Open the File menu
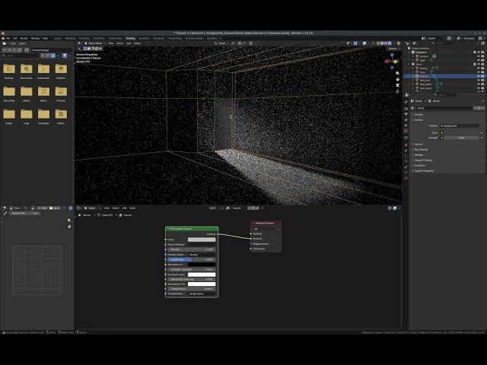The width and height of the screenshot is (487, 365). (8, 39)
